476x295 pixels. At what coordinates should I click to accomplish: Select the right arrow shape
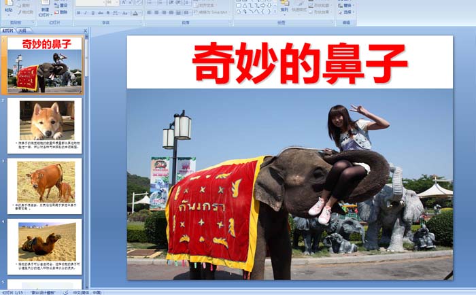point(262,5)
